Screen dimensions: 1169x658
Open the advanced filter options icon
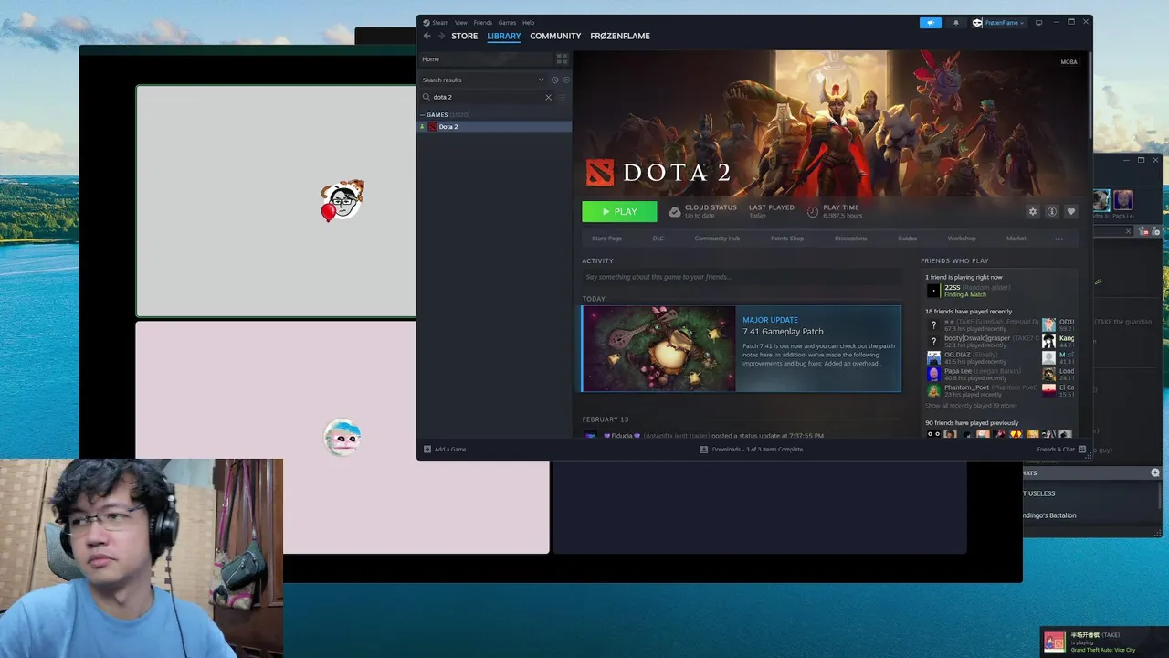tap(563, 97)
